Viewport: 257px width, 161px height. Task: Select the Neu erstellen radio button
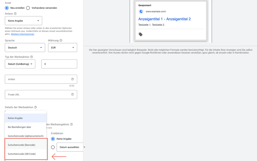click(7, 8)
